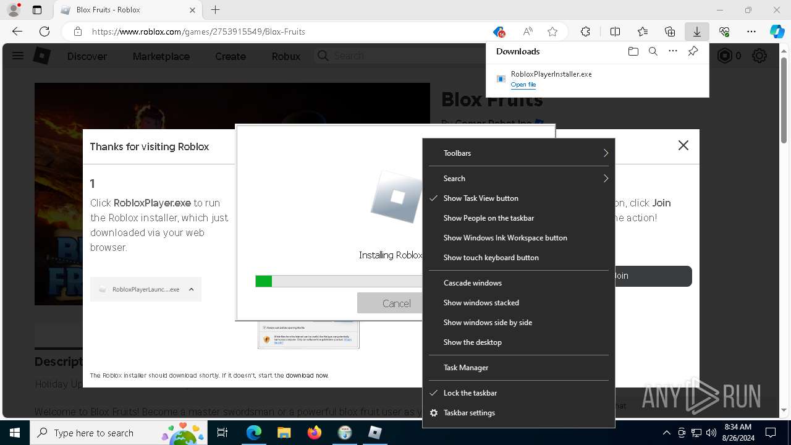This screenshot has width=791, height=445.
Task: Select Show windows side by side
Action: pyautogui.click(x=518, y=323)
